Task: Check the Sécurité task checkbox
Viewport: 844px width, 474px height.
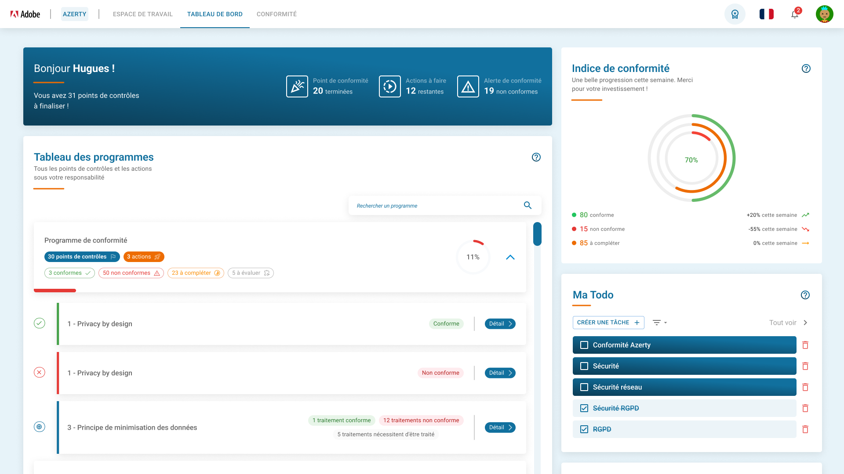Action: coord(584,366)
